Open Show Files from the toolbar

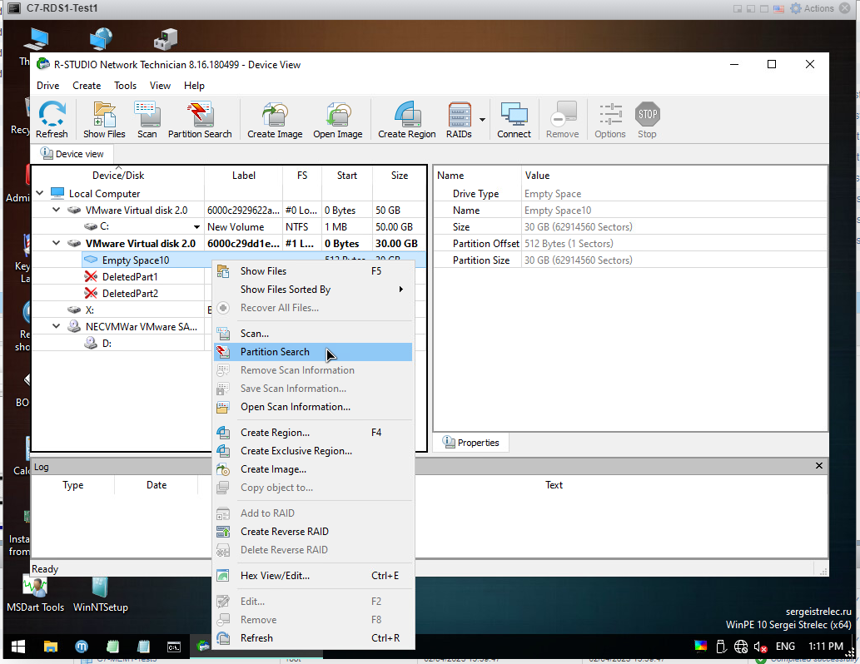pos(104,119)
